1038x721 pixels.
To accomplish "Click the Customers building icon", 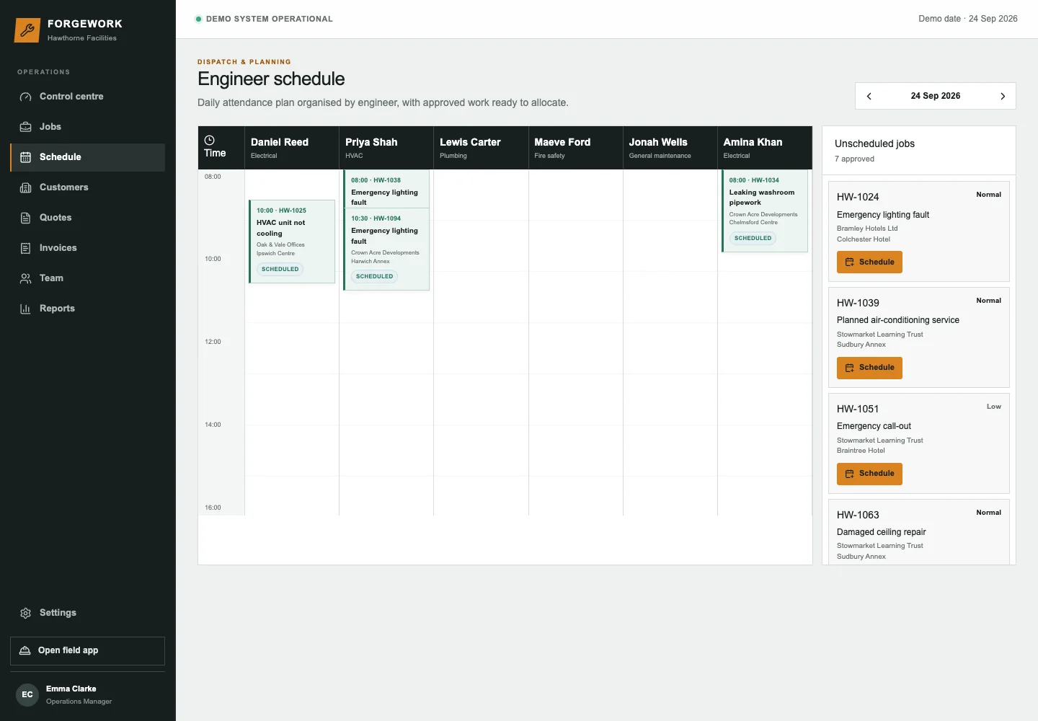I will tap(25, 187).
